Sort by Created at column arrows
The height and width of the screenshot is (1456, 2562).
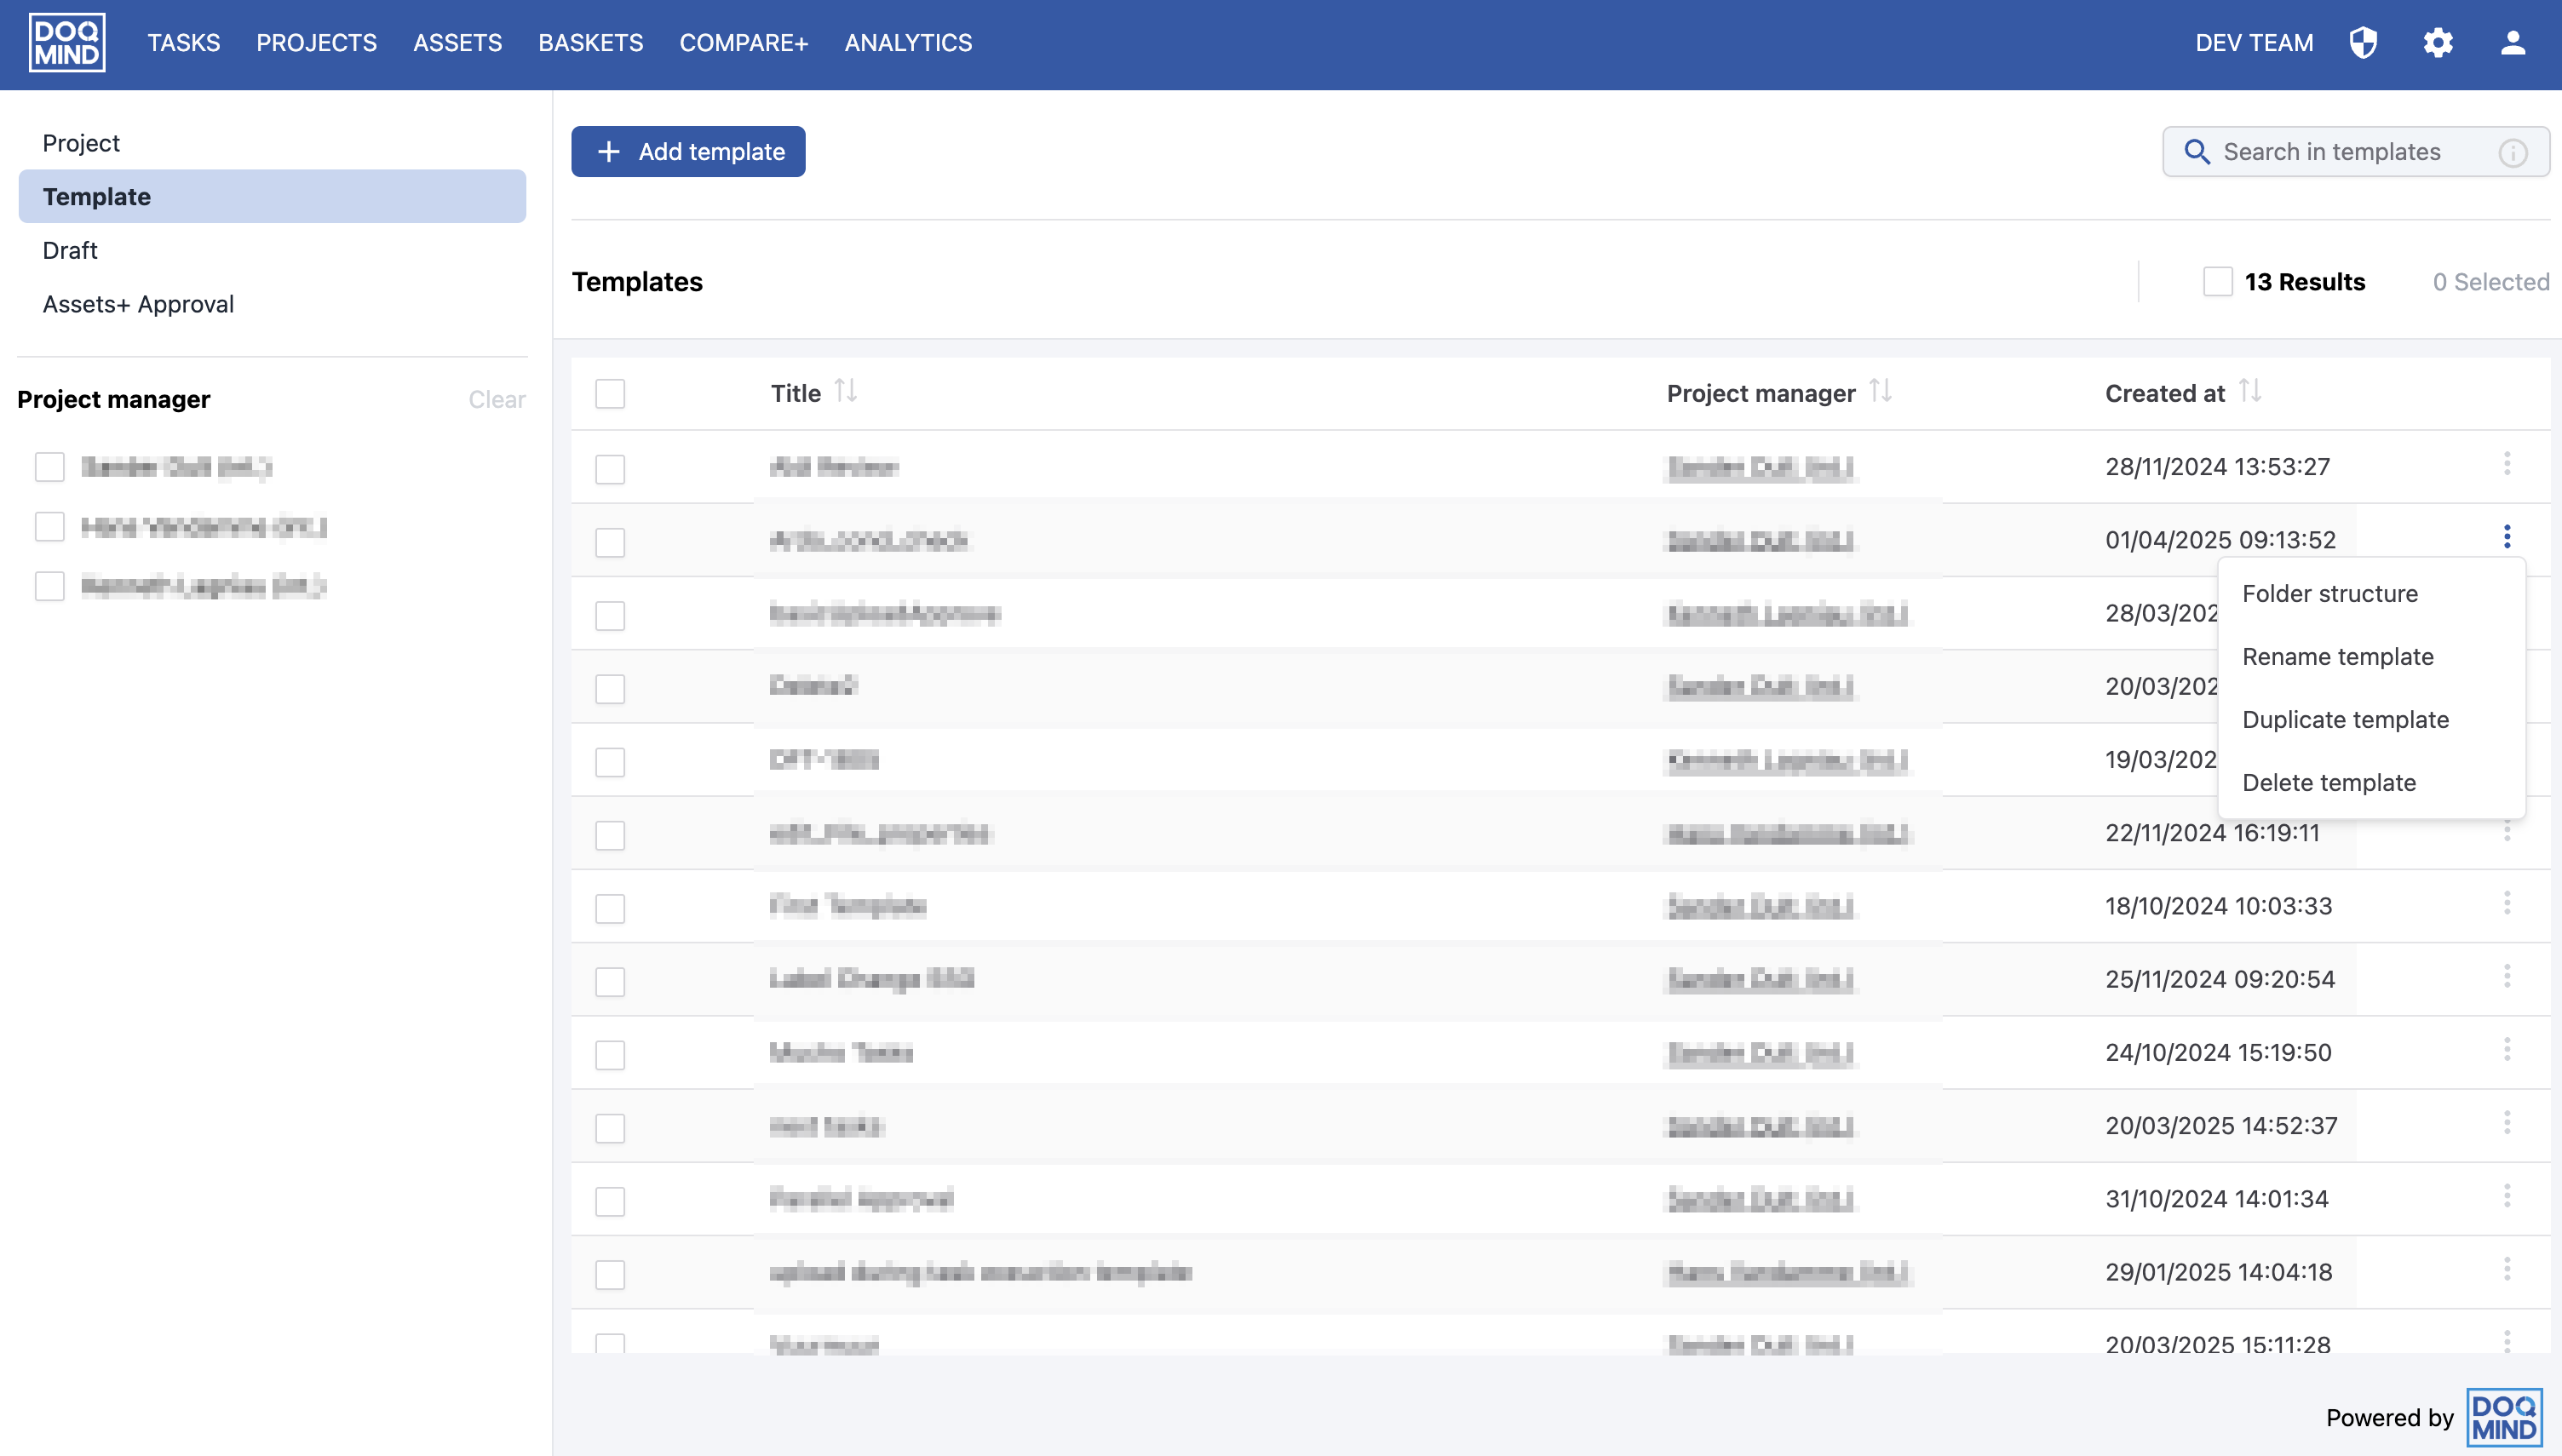click(x=2250, y=391)
